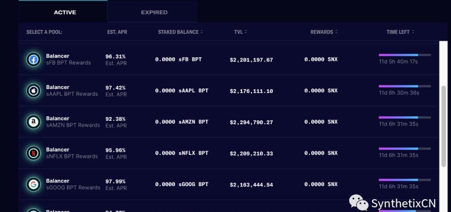The image size is (451, 212).
Task: Select the sGOOG BPT Rewards row
Action: tap(229, 185)
